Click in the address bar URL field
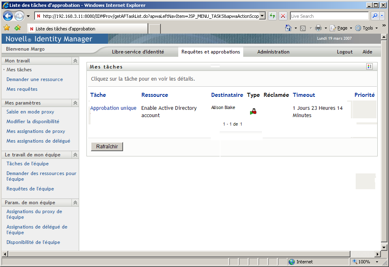This screenshot has height=267, width=389. point(147,16)
